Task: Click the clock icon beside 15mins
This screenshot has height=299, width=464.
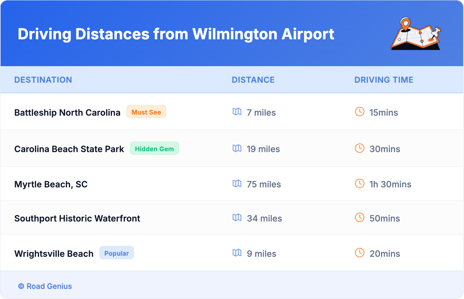Action: click(x=360, y=112)
